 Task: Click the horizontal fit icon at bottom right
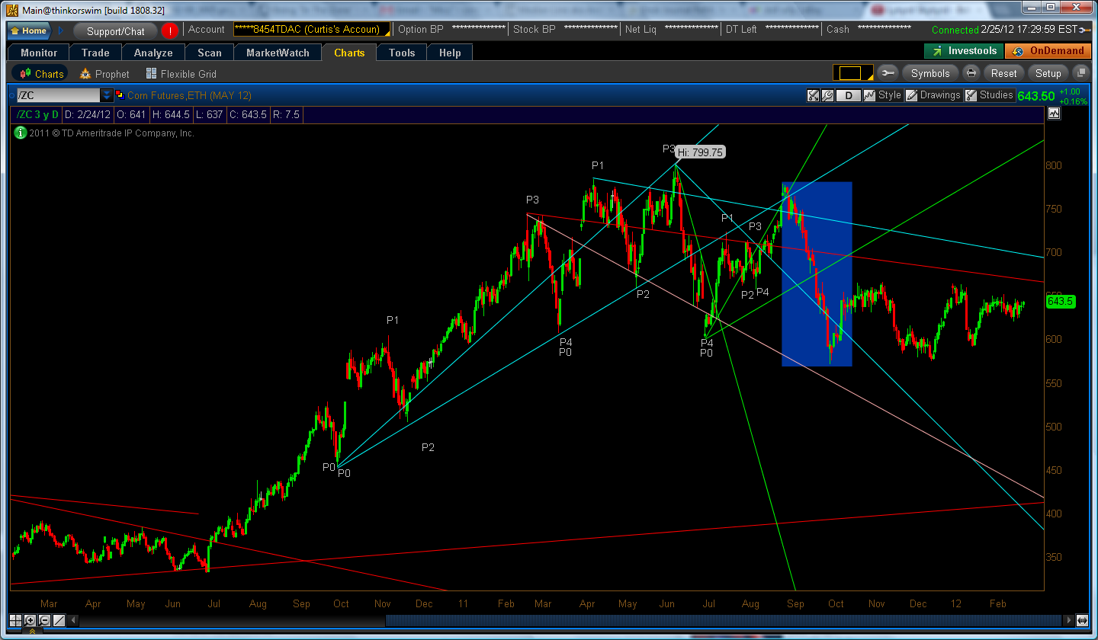(1082, 620)
